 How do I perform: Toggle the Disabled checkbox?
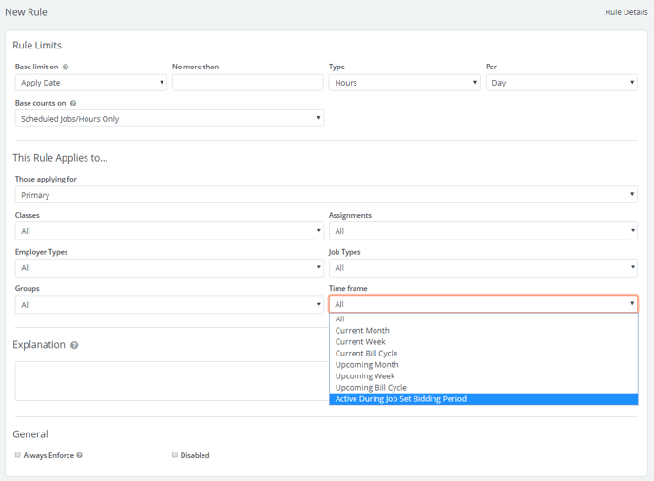click(175, 455)
